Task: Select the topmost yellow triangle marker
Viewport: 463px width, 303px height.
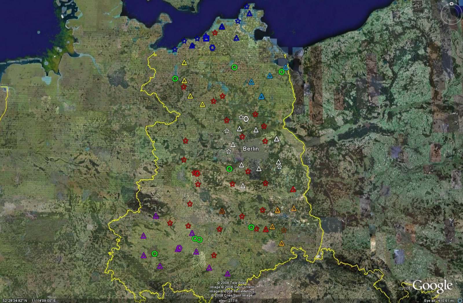Action: pyautogui.click(x=184, y=62)
